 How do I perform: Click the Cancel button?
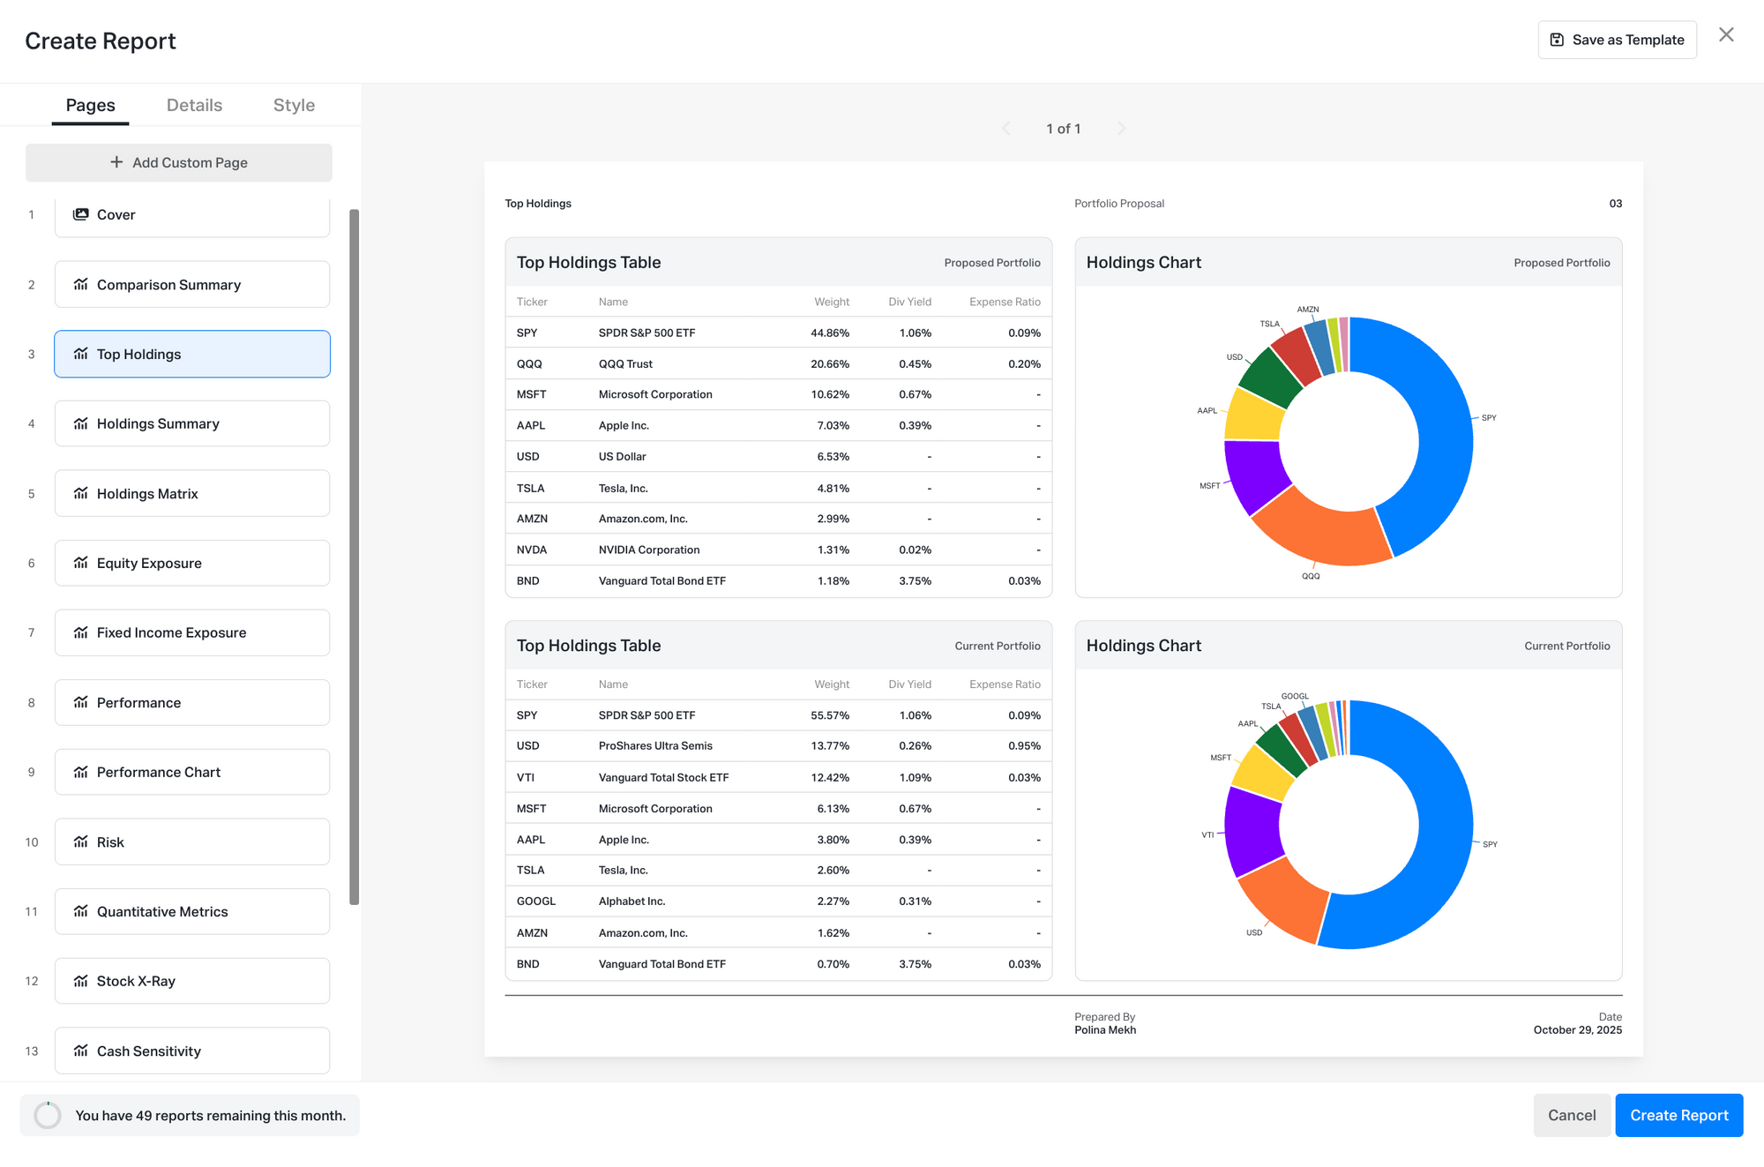(1571, 1115)
